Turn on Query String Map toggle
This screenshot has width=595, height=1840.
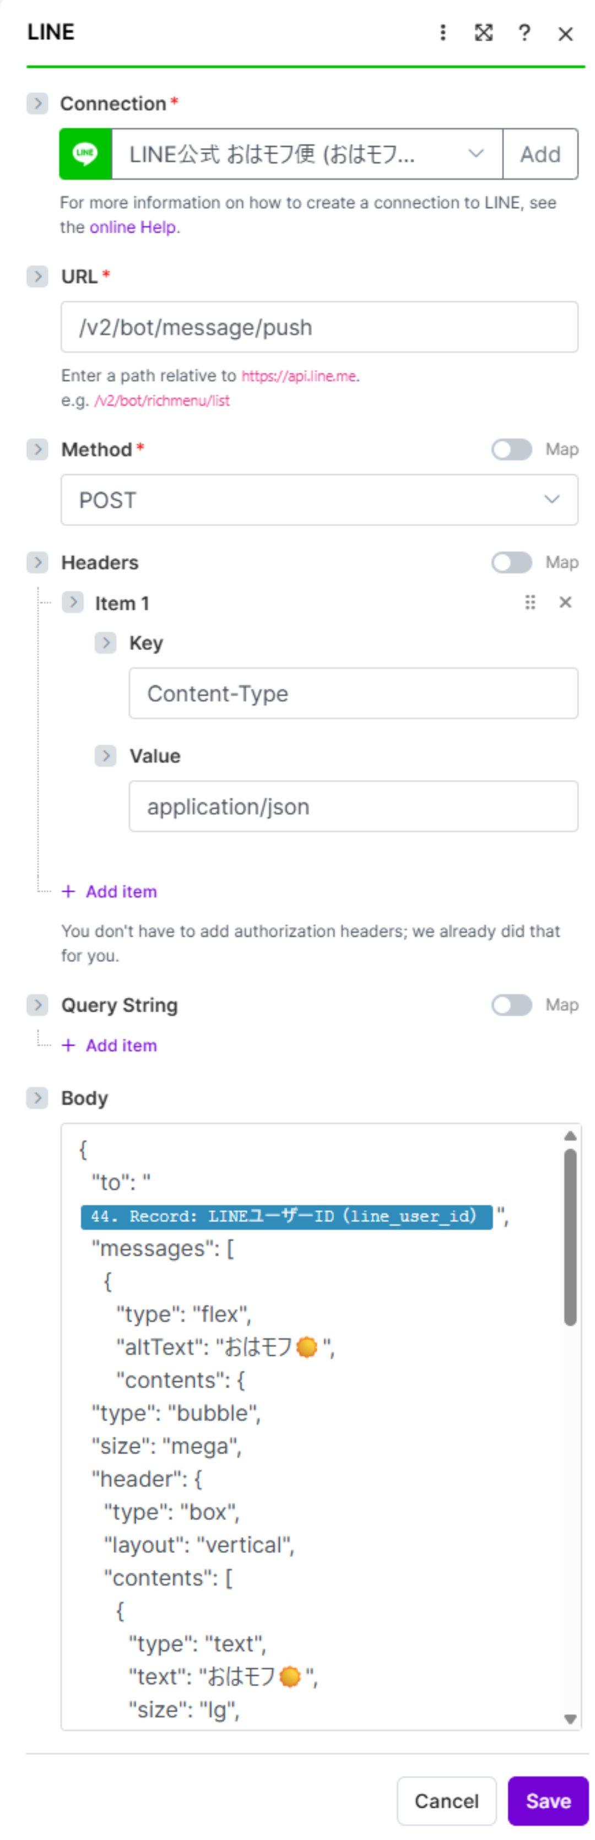coord(511,1005)
